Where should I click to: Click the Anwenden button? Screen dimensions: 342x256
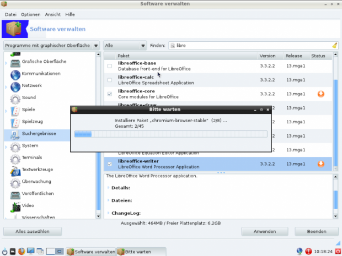click(265, 232)
